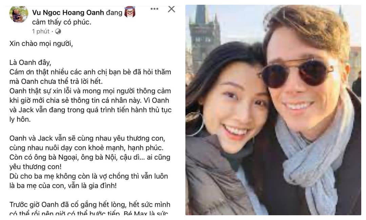This screenshot has width=366, height=220.
Task: Open the couple selfie photo
Action: coord(273,110)
